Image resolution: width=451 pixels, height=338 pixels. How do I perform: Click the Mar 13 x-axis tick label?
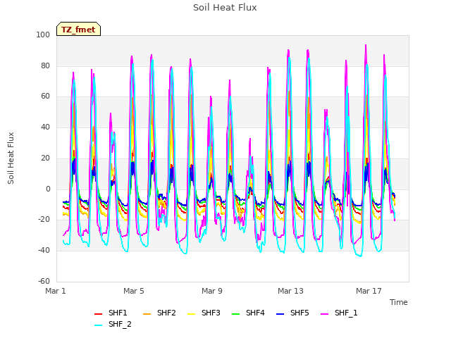(290, 291)
